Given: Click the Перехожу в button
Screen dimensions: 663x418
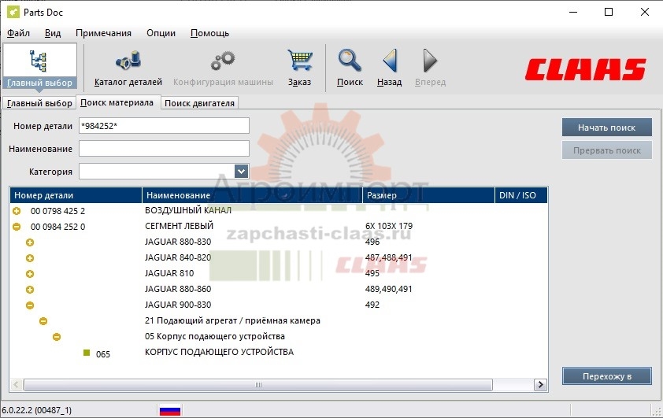Looking at the screenshot, I should 607,376.
